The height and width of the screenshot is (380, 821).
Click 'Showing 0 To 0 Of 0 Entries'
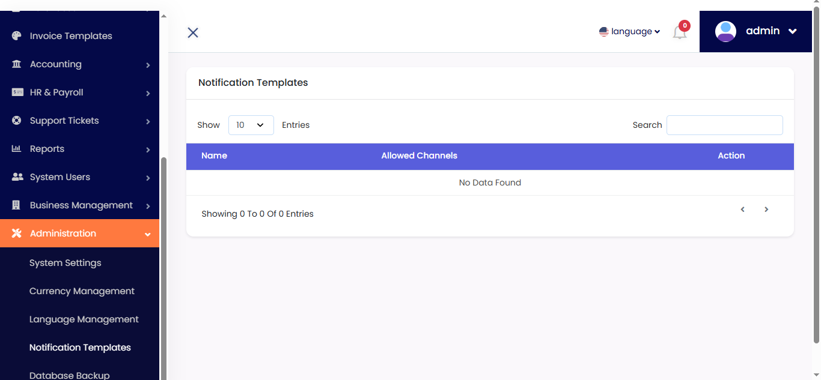tap(257, 214)
